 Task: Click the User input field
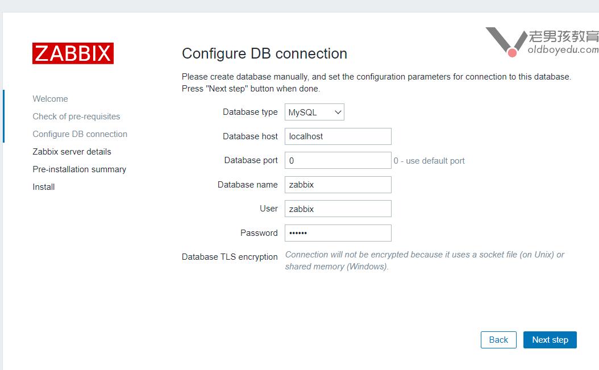pos(338,209)
